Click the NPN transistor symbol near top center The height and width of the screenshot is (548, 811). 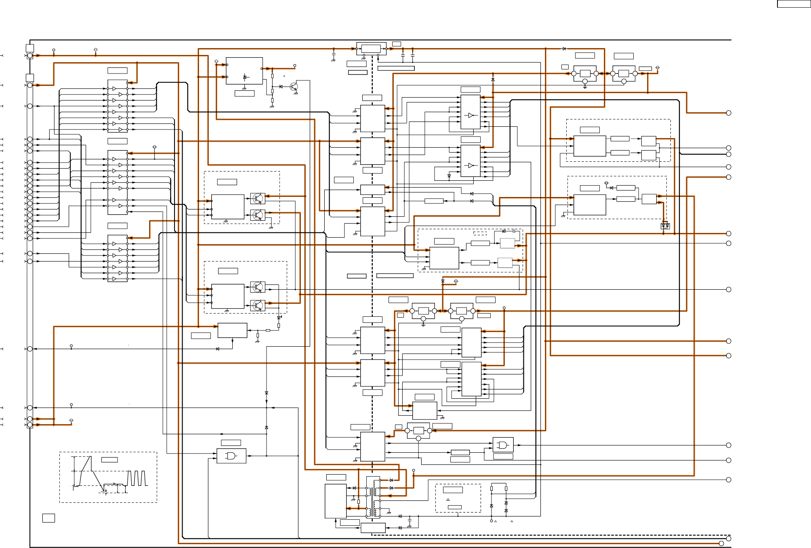pos(294,86)
